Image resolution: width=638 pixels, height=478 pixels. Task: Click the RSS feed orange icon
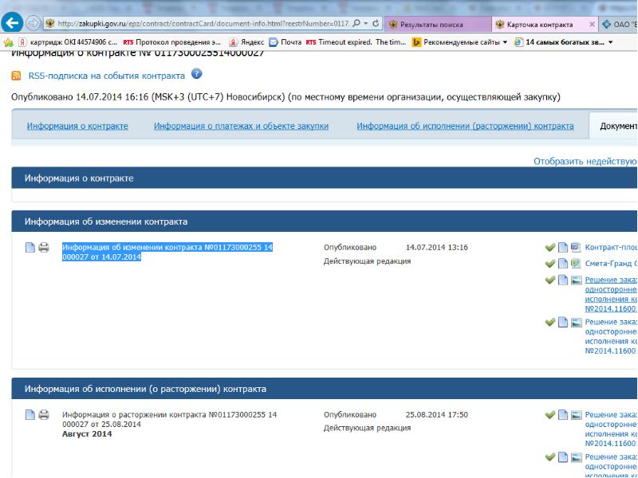(16, 76)
